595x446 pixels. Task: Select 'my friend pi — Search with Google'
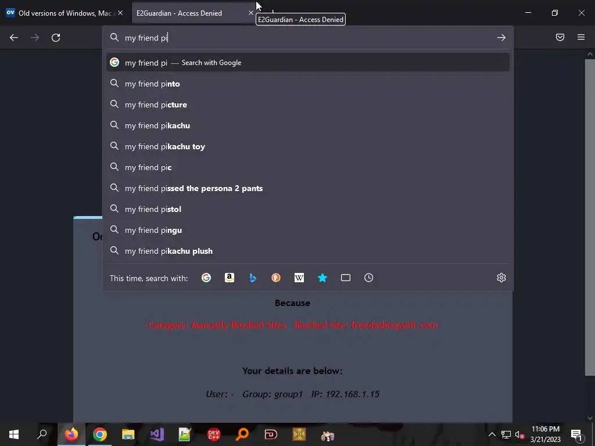[x=308, y=63]
